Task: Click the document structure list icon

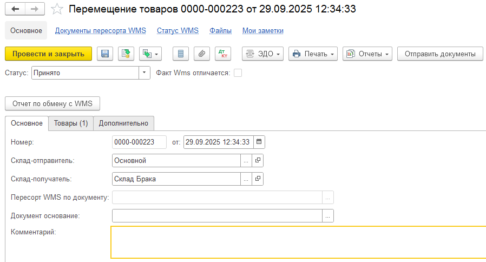Action: [181, 54]
